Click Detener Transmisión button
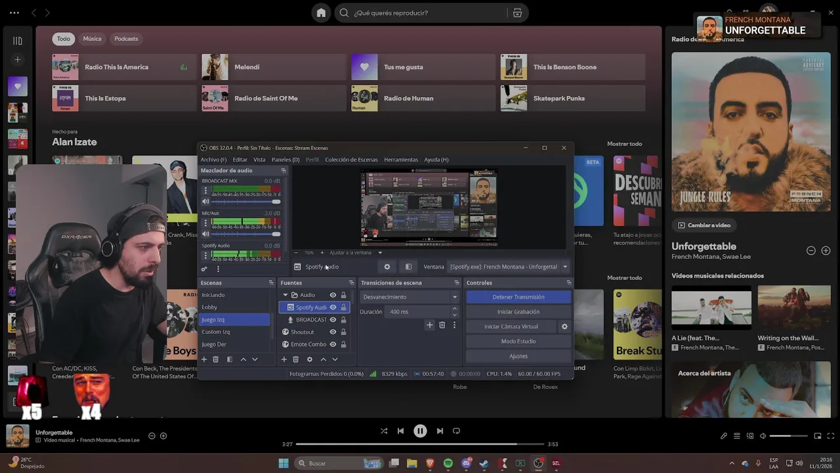 518,297
